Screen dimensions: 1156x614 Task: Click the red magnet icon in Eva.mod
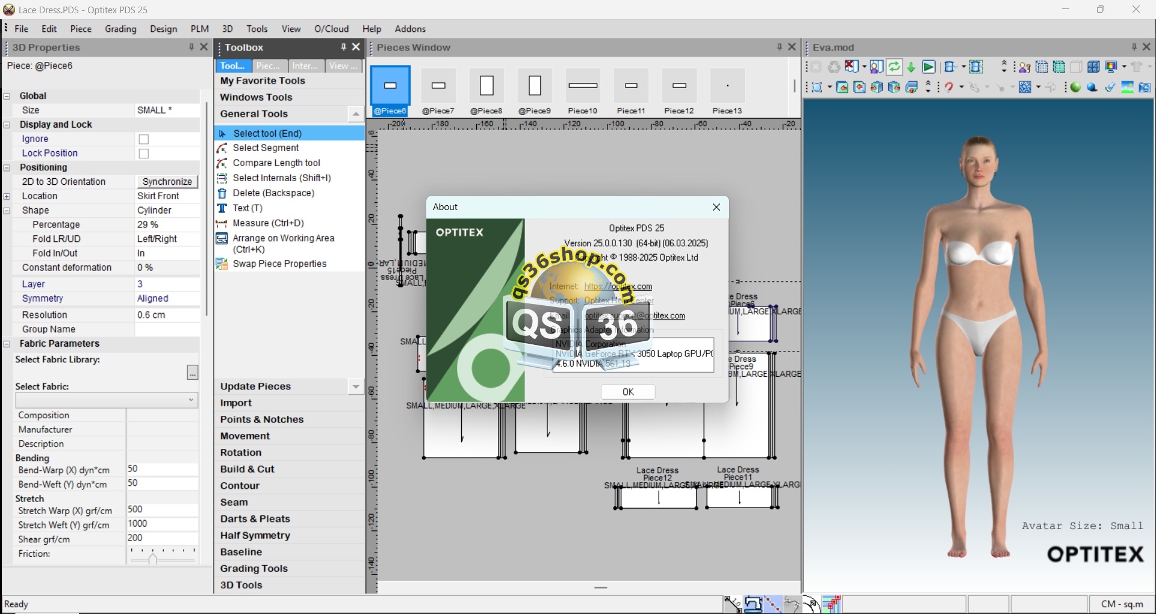click(949, 87)
